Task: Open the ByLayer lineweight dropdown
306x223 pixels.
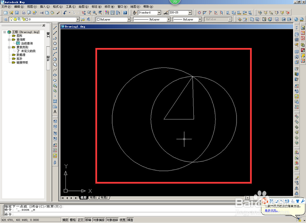Action: click(200, 19)
